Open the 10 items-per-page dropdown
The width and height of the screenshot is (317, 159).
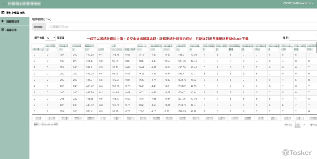50,38
